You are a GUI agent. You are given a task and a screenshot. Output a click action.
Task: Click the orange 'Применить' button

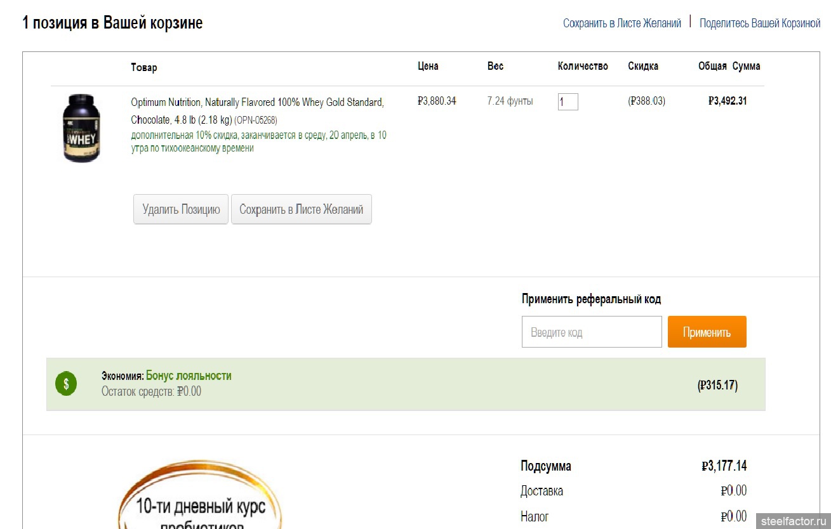tap(707, 332)
